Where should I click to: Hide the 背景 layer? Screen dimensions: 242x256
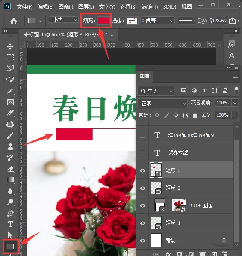[142, 241]
